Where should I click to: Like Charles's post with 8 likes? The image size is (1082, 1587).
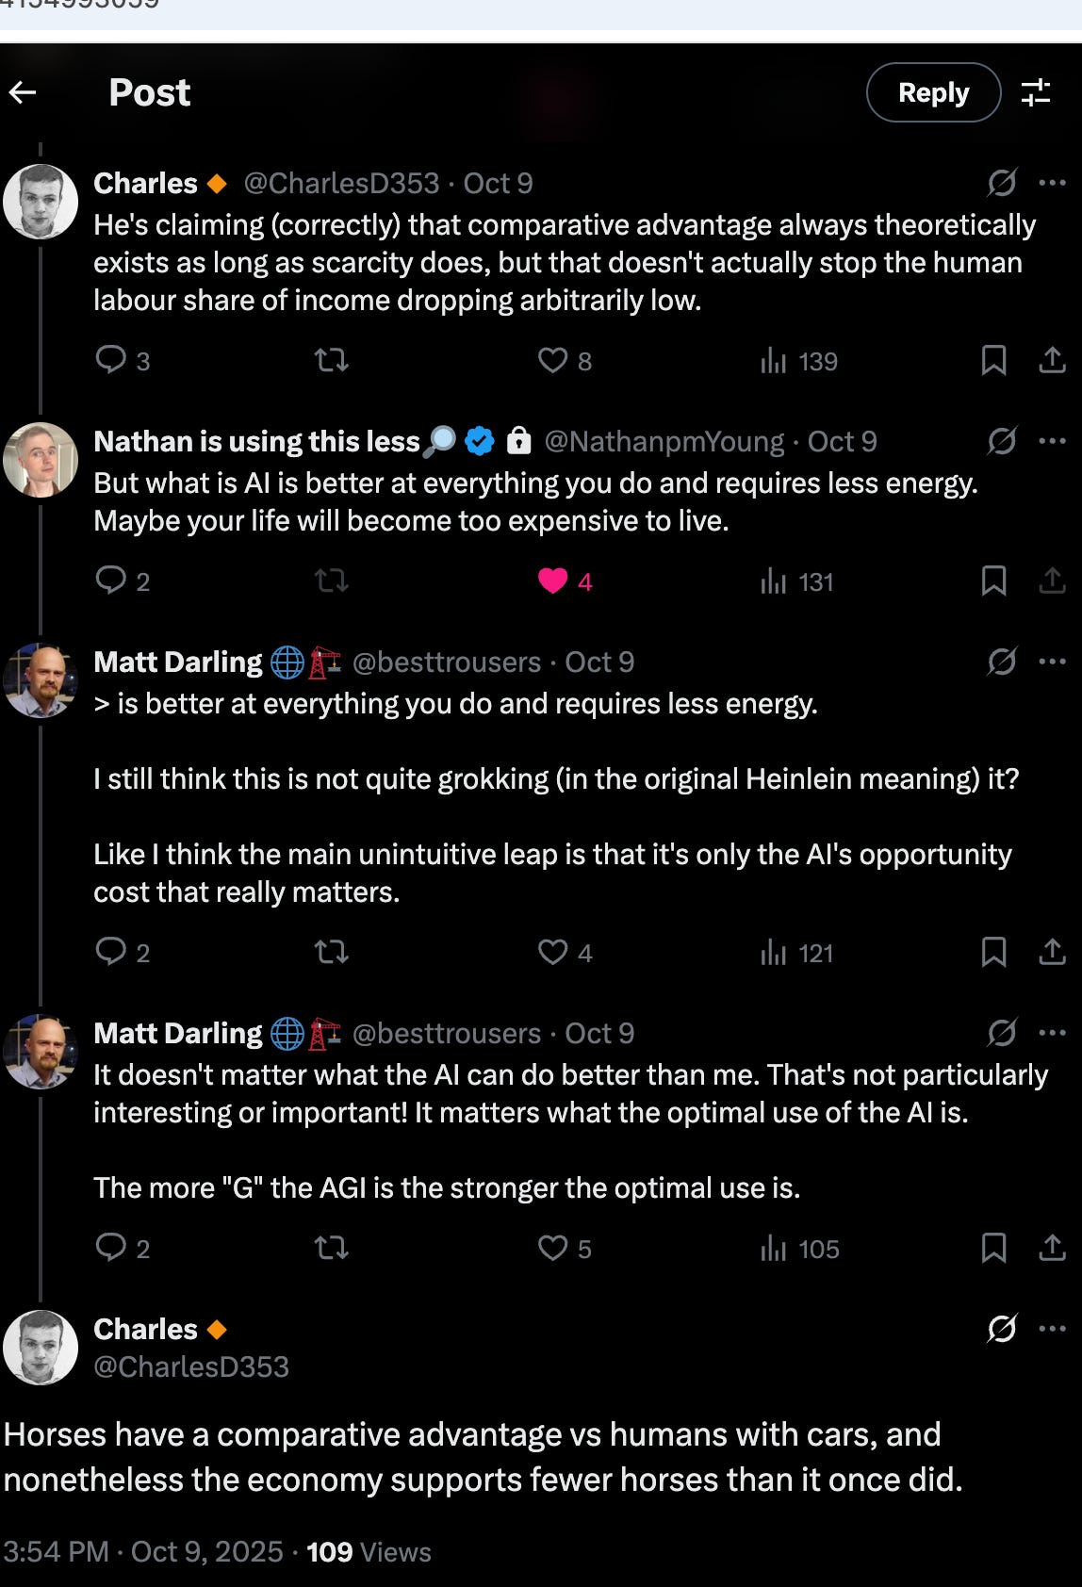(x=552, y=360)
